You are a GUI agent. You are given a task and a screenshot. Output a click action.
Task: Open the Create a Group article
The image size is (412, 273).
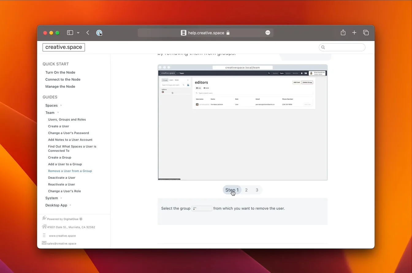(59, 158)
